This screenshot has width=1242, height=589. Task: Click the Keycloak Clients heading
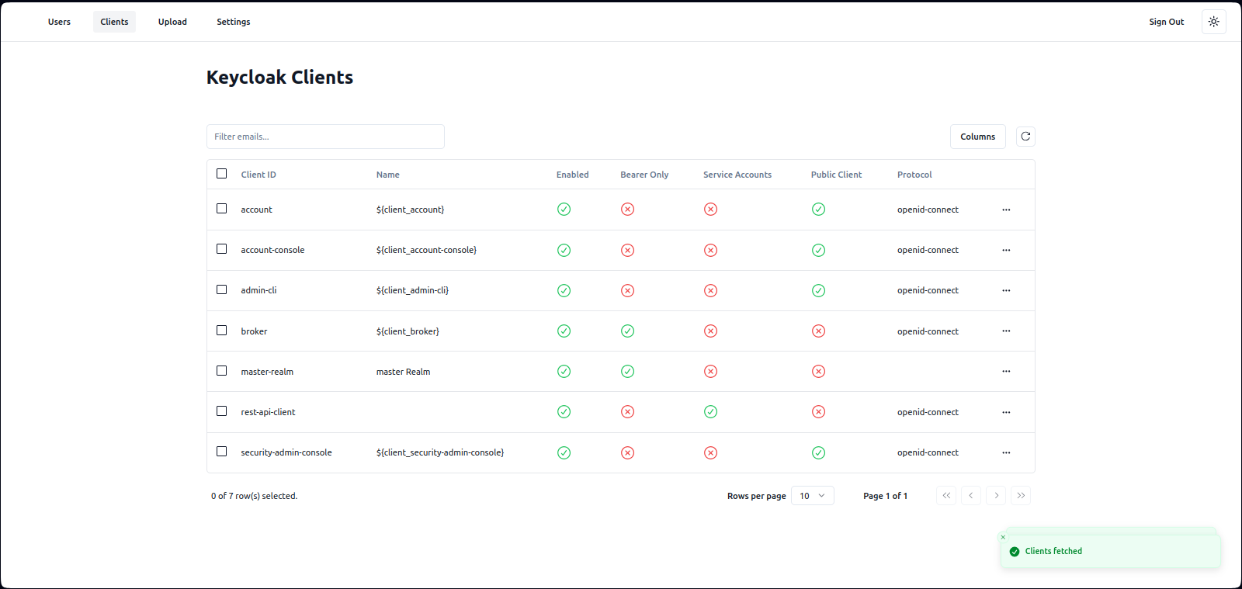(279, 78)
